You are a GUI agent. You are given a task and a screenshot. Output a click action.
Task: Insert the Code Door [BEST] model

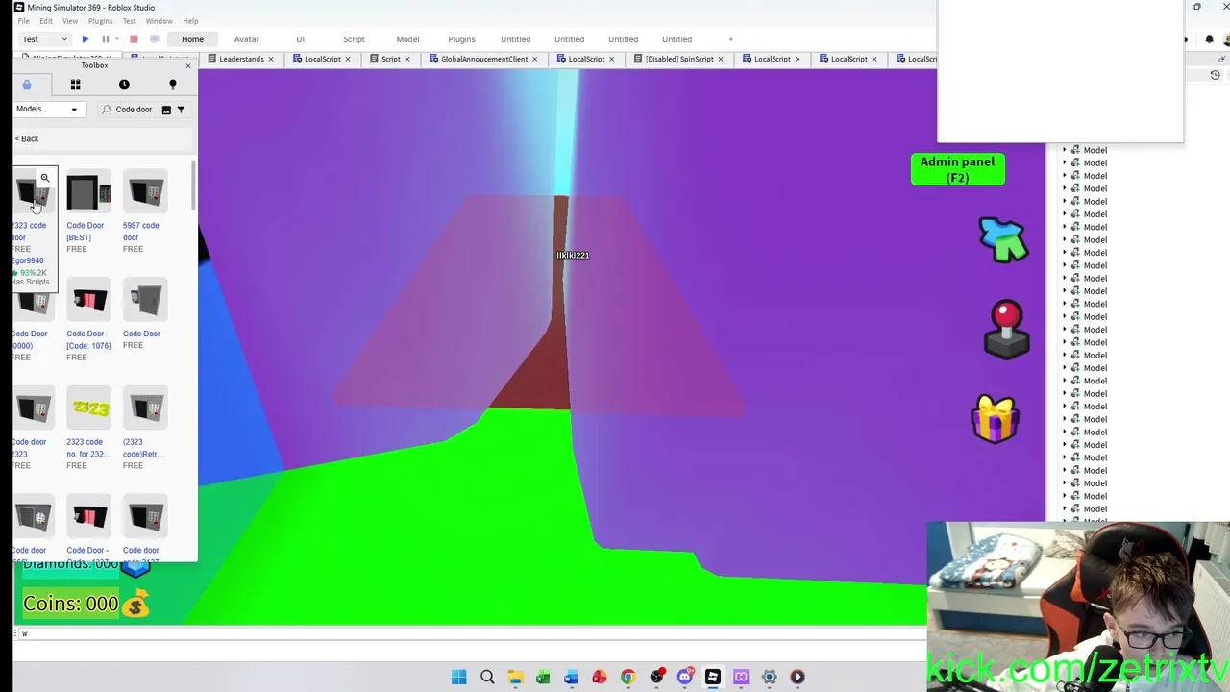pyautogui.click(x=88, y=193)
